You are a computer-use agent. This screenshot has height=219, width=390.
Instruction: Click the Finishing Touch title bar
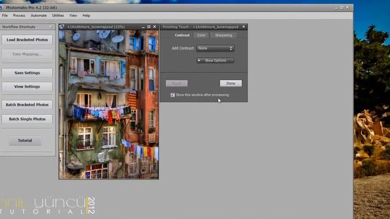click(200, 27)
